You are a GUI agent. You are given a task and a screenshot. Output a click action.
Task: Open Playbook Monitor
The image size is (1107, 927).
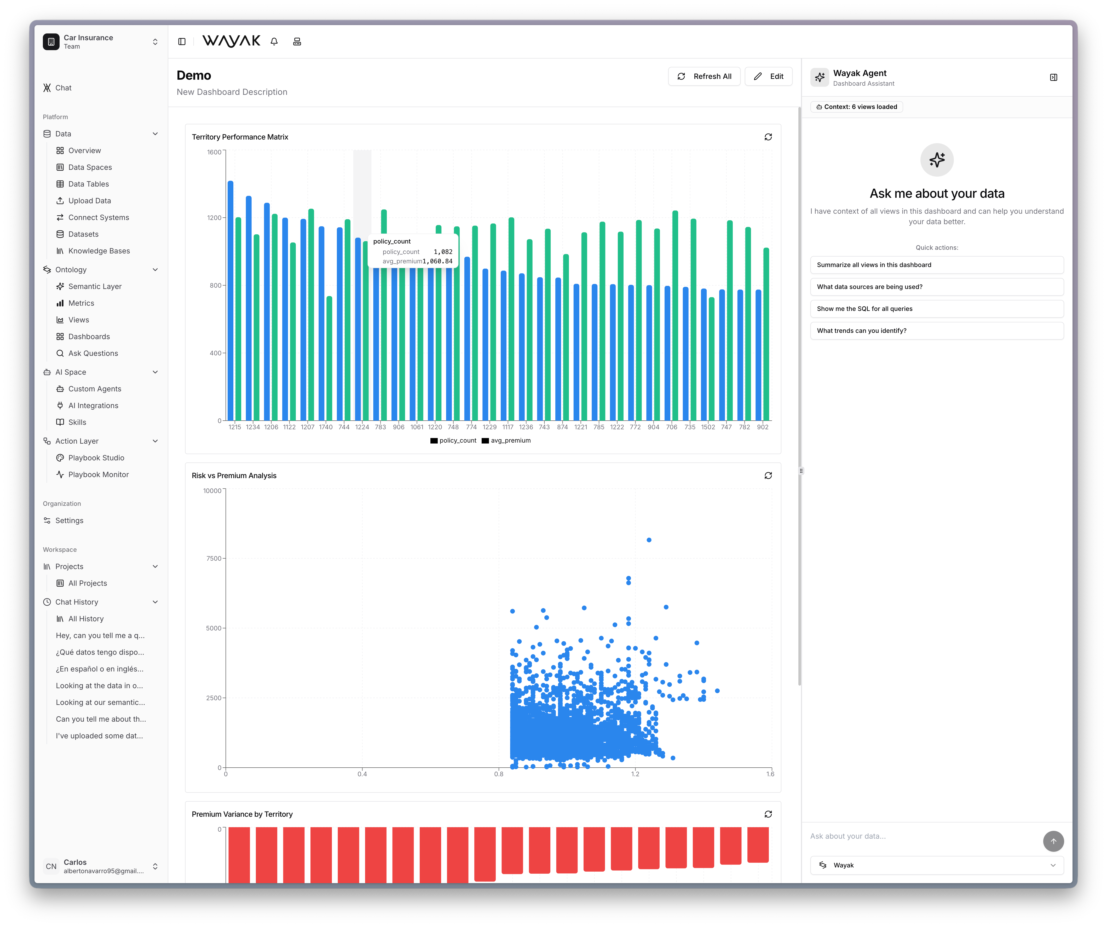(99, 475)
